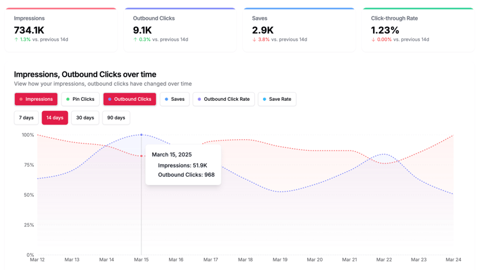Select the 30 days range
Viewport: 480px width, 270px height.
[x=85, y=118]
